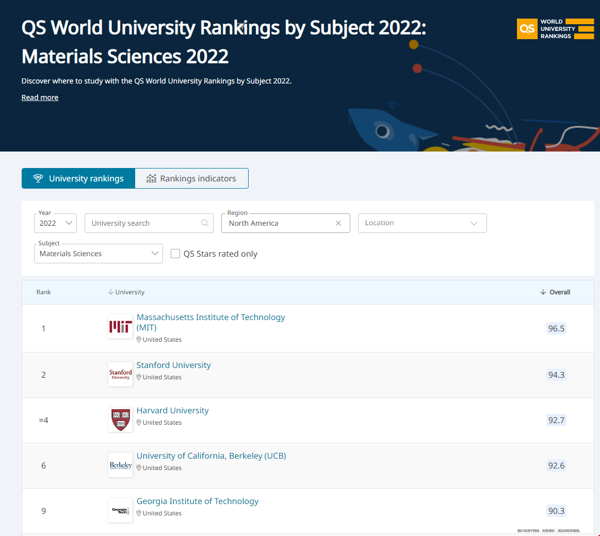Click the rank =4 cell for Harvard
The height and width of the screenshot is (536, 600).
(44, 420)
